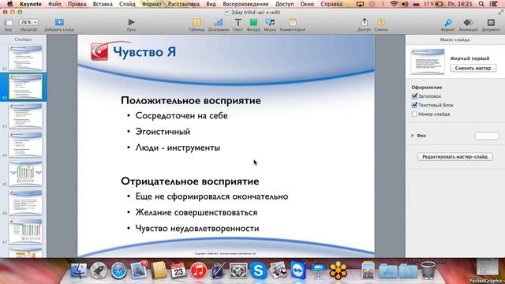Open Safari compass icon in dock
The width and height of the screenshot is (505, 284).
(118, 270)
